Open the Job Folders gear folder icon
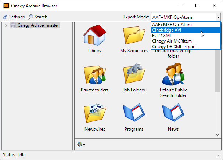Viewport: 223px width, 160px height. click(x=134, y=74)
